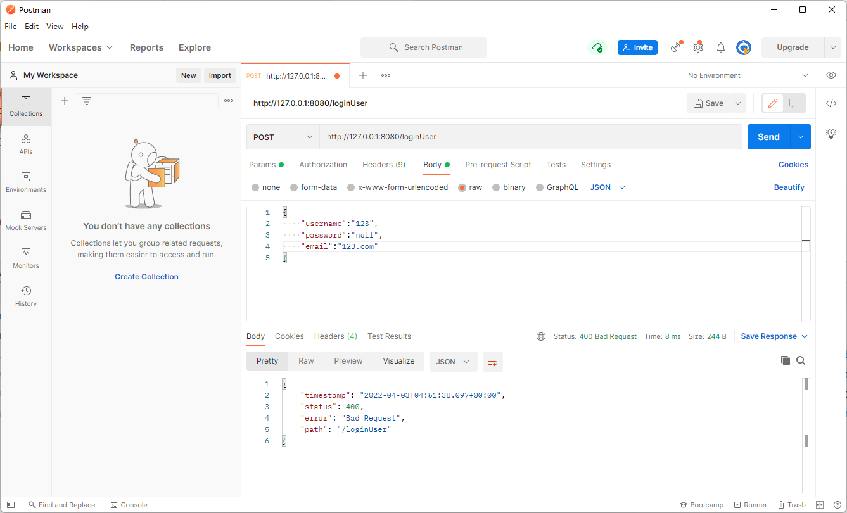
Task: Open the Workspaces dropdown
Action: tap(80, 47)
